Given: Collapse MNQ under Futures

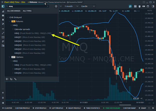Looking at the screenshot, I should 11,25.
